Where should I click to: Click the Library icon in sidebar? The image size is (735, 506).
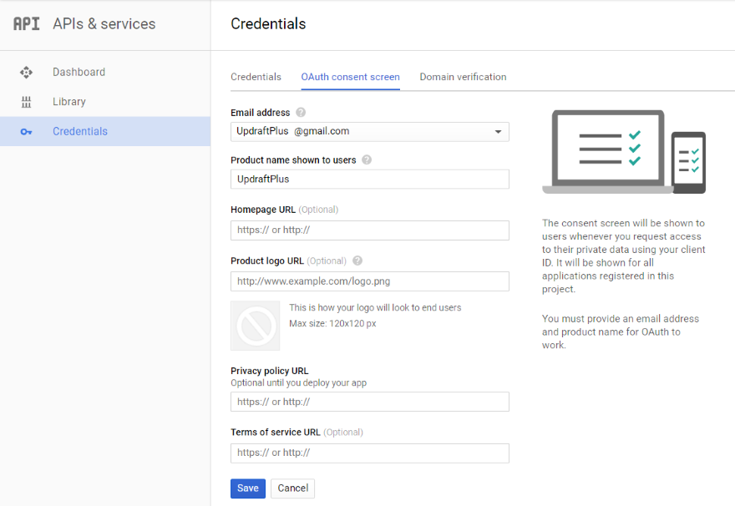[26, 102]
